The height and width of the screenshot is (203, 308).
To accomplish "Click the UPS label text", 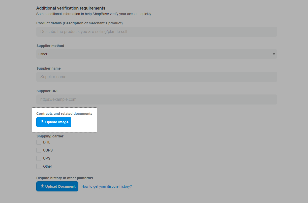I will pyautogui.click(x=47, y=158).
